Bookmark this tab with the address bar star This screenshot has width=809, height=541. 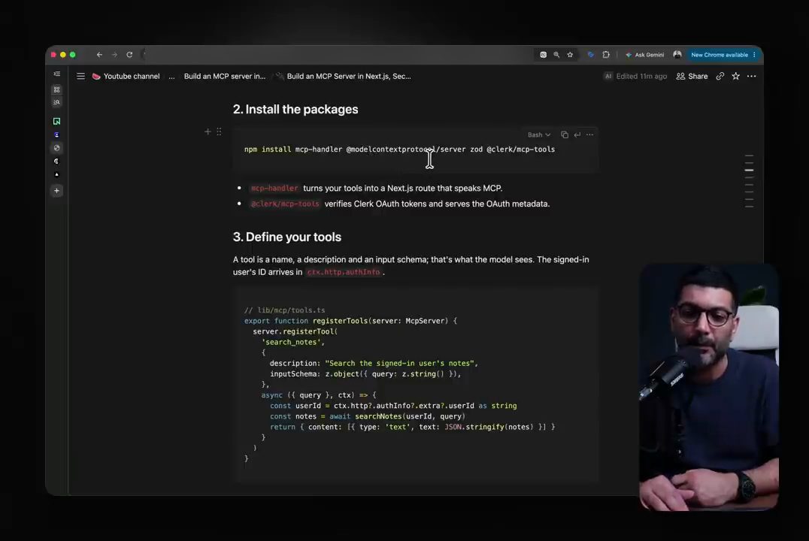pos(570,55)
